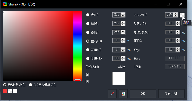
Task: Click the キャンセル button
Action: (x=171, y=94)
